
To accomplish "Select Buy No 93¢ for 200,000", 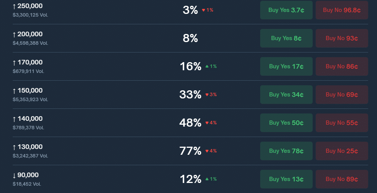I will click(x=342, y=38).
